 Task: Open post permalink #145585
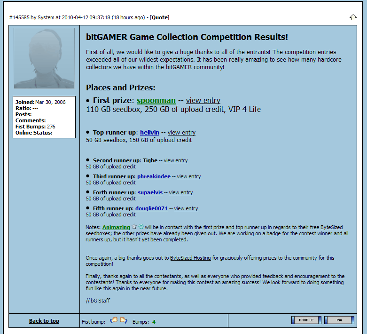coord(19,17)
